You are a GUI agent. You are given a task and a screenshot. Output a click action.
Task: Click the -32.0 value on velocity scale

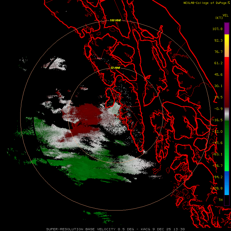(x=217, y=132)
